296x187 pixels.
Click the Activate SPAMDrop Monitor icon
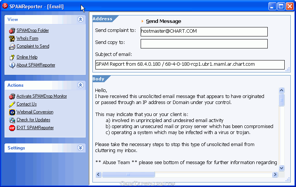(12, 97)
